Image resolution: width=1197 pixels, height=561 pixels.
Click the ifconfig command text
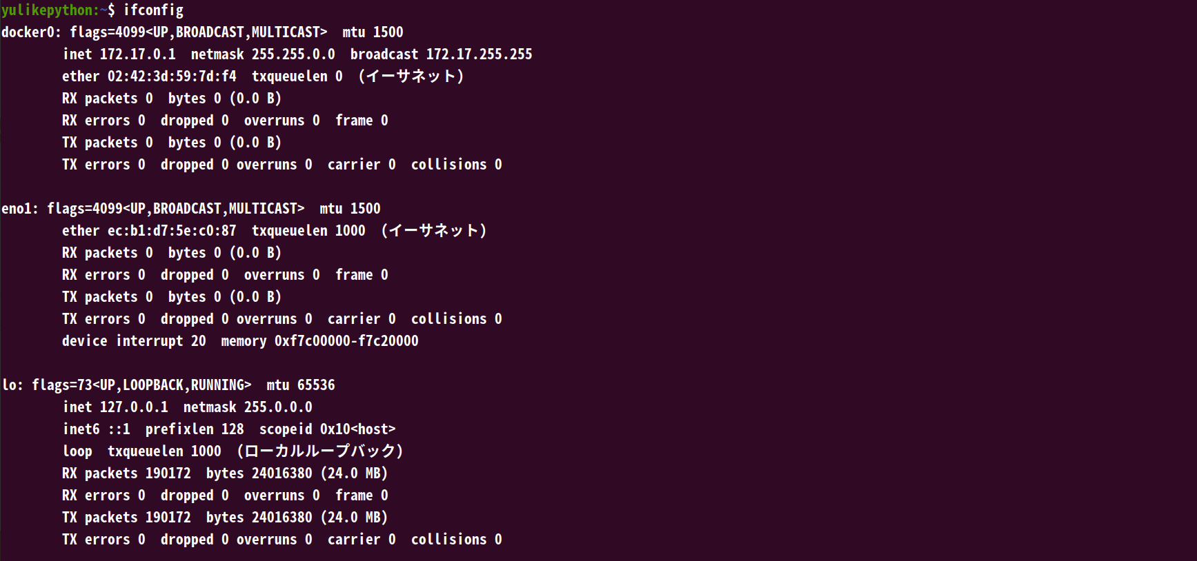coord(153,10)
